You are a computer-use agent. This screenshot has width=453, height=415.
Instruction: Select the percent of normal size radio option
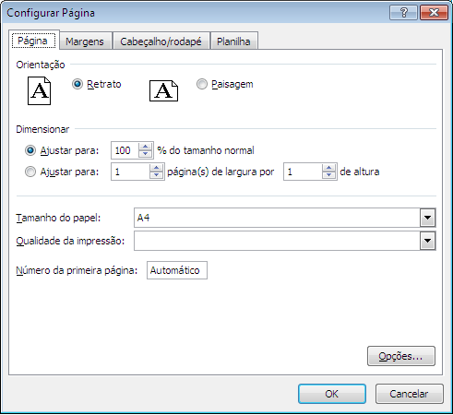pyautogui.click(x=30, y=150)
